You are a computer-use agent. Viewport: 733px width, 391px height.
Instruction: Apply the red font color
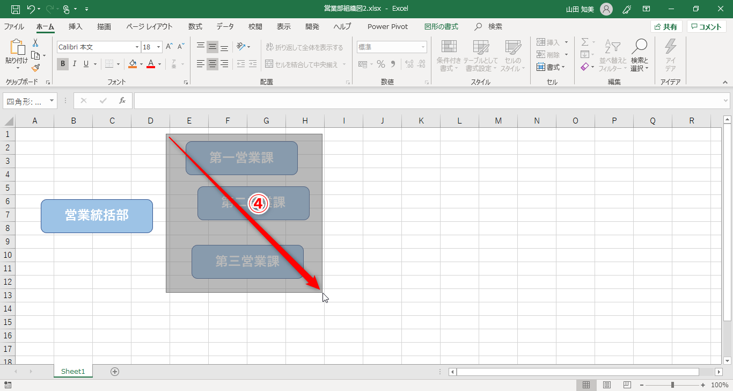tap(151, 64)
